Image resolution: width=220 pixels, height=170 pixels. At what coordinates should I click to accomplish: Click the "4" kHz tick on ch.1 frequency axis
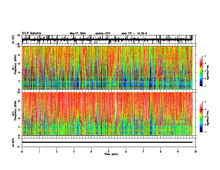[19, 72]
